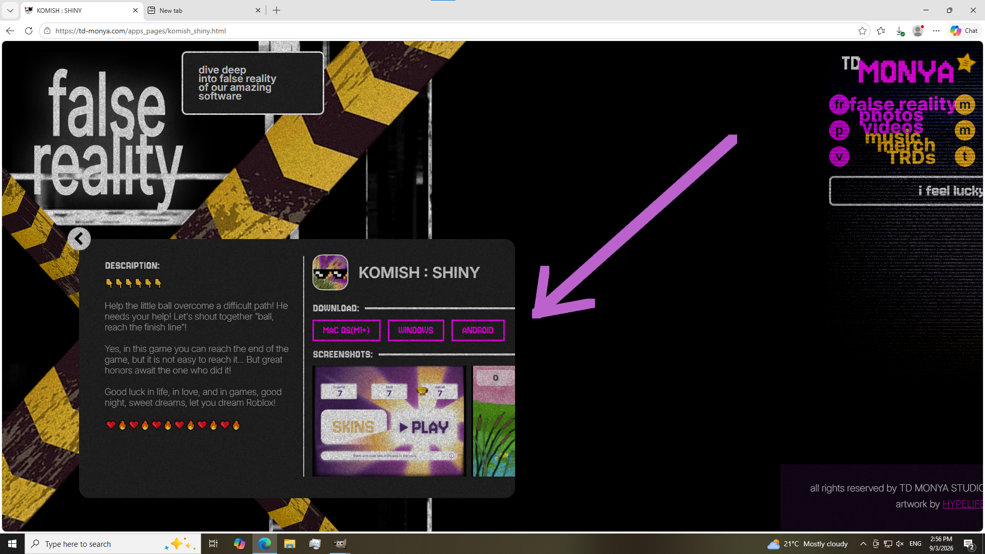The width and height of the screenshot is (985, 554).
Task: View site information lock icon
Action: click(47, 31)
